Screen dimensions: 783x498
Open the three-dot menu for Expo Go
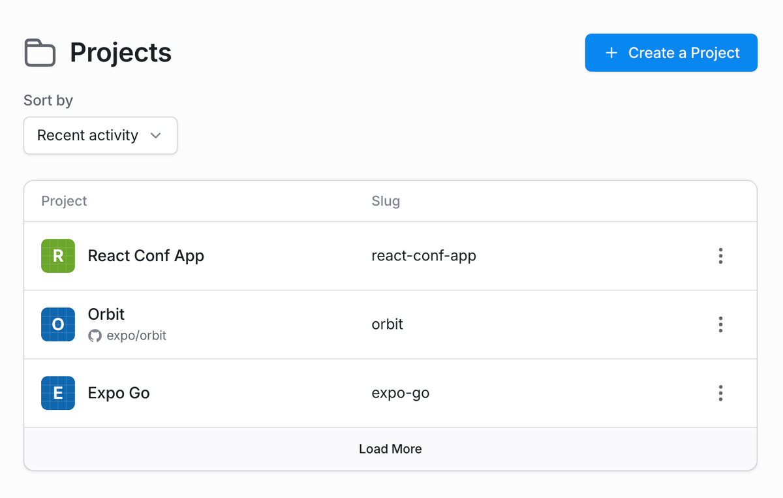[720, 393]
